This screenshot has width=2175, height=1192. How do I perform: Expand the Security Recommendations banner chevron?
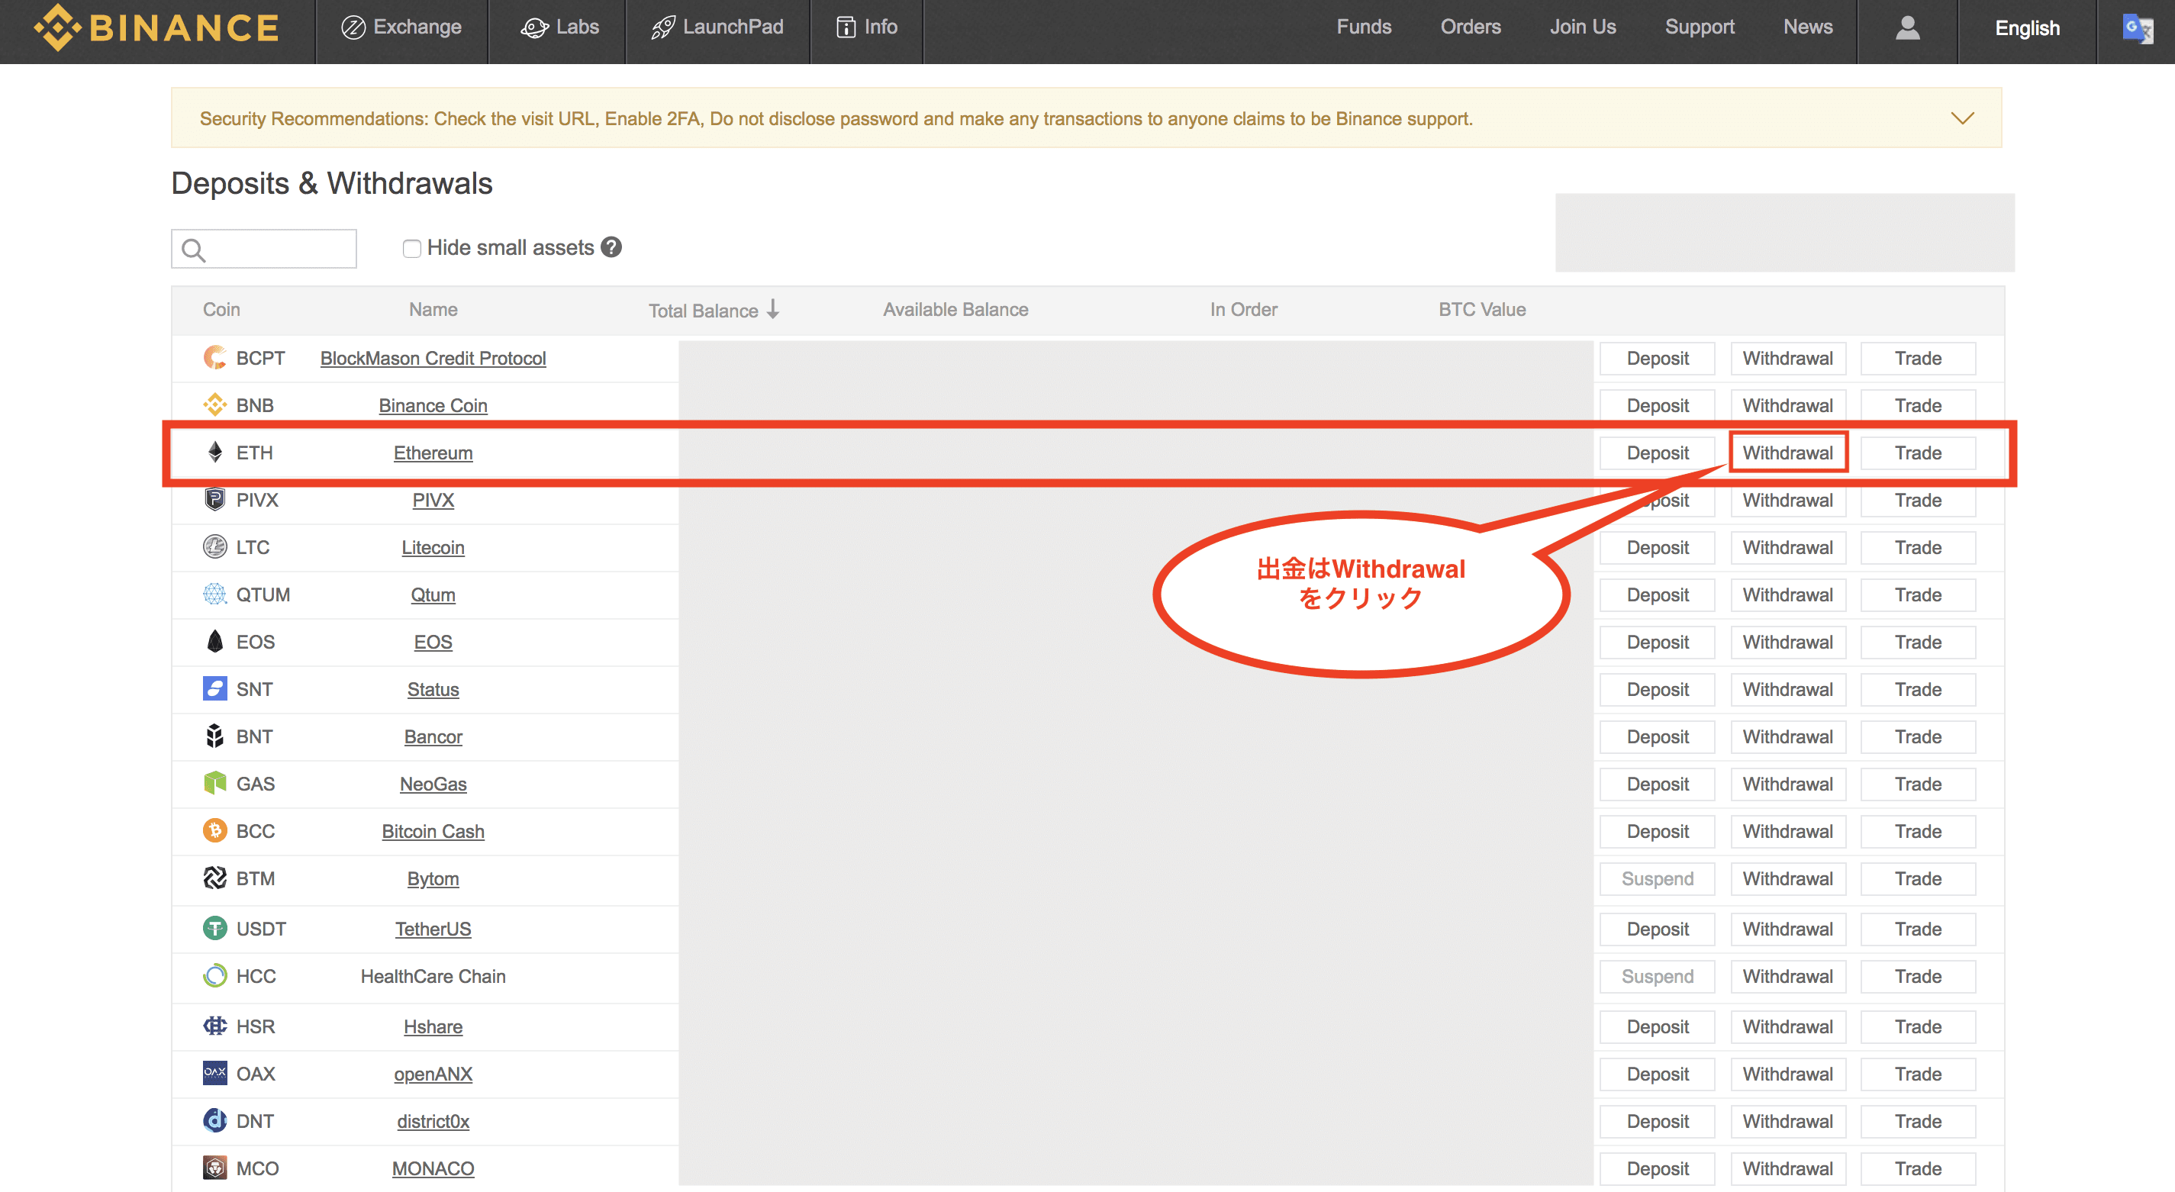(x=1962, y=118)
